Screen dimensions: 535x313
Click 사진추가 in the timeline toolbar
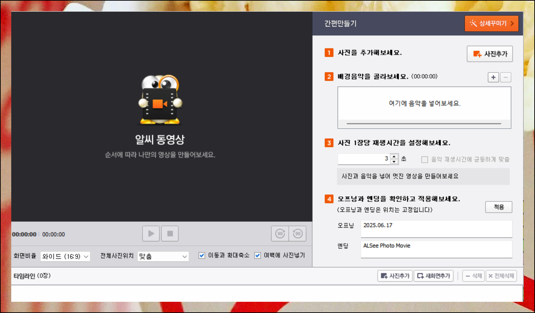tap(395, 276)
